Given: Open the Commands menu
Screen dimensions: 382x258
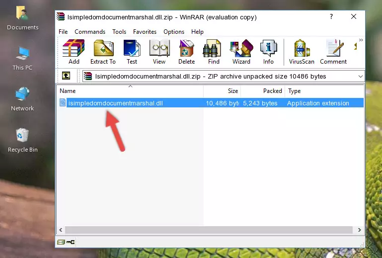Looking at the screenshot, I should [90, 32].
